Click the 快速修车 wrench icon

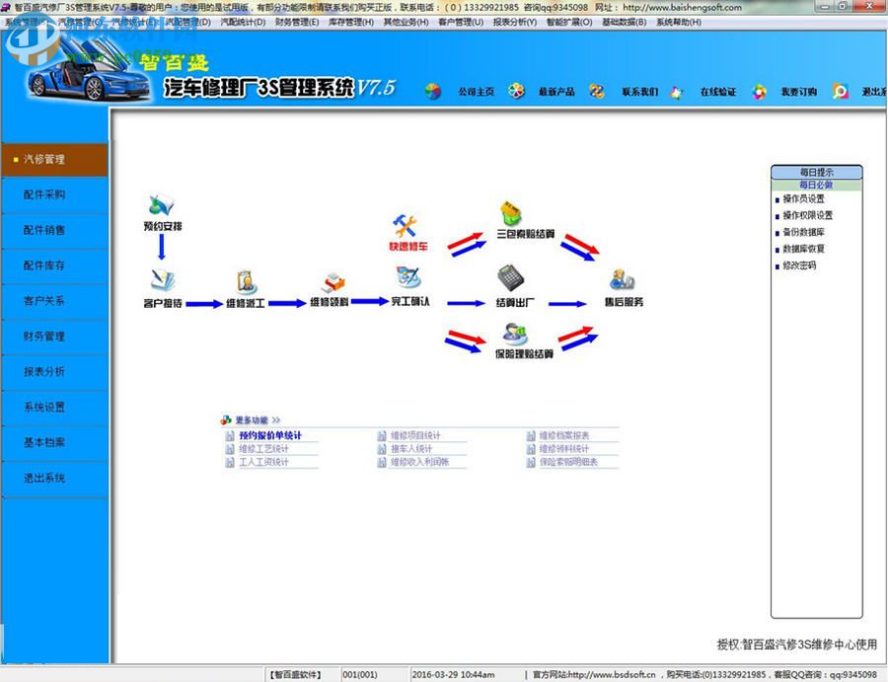[406, 226]
